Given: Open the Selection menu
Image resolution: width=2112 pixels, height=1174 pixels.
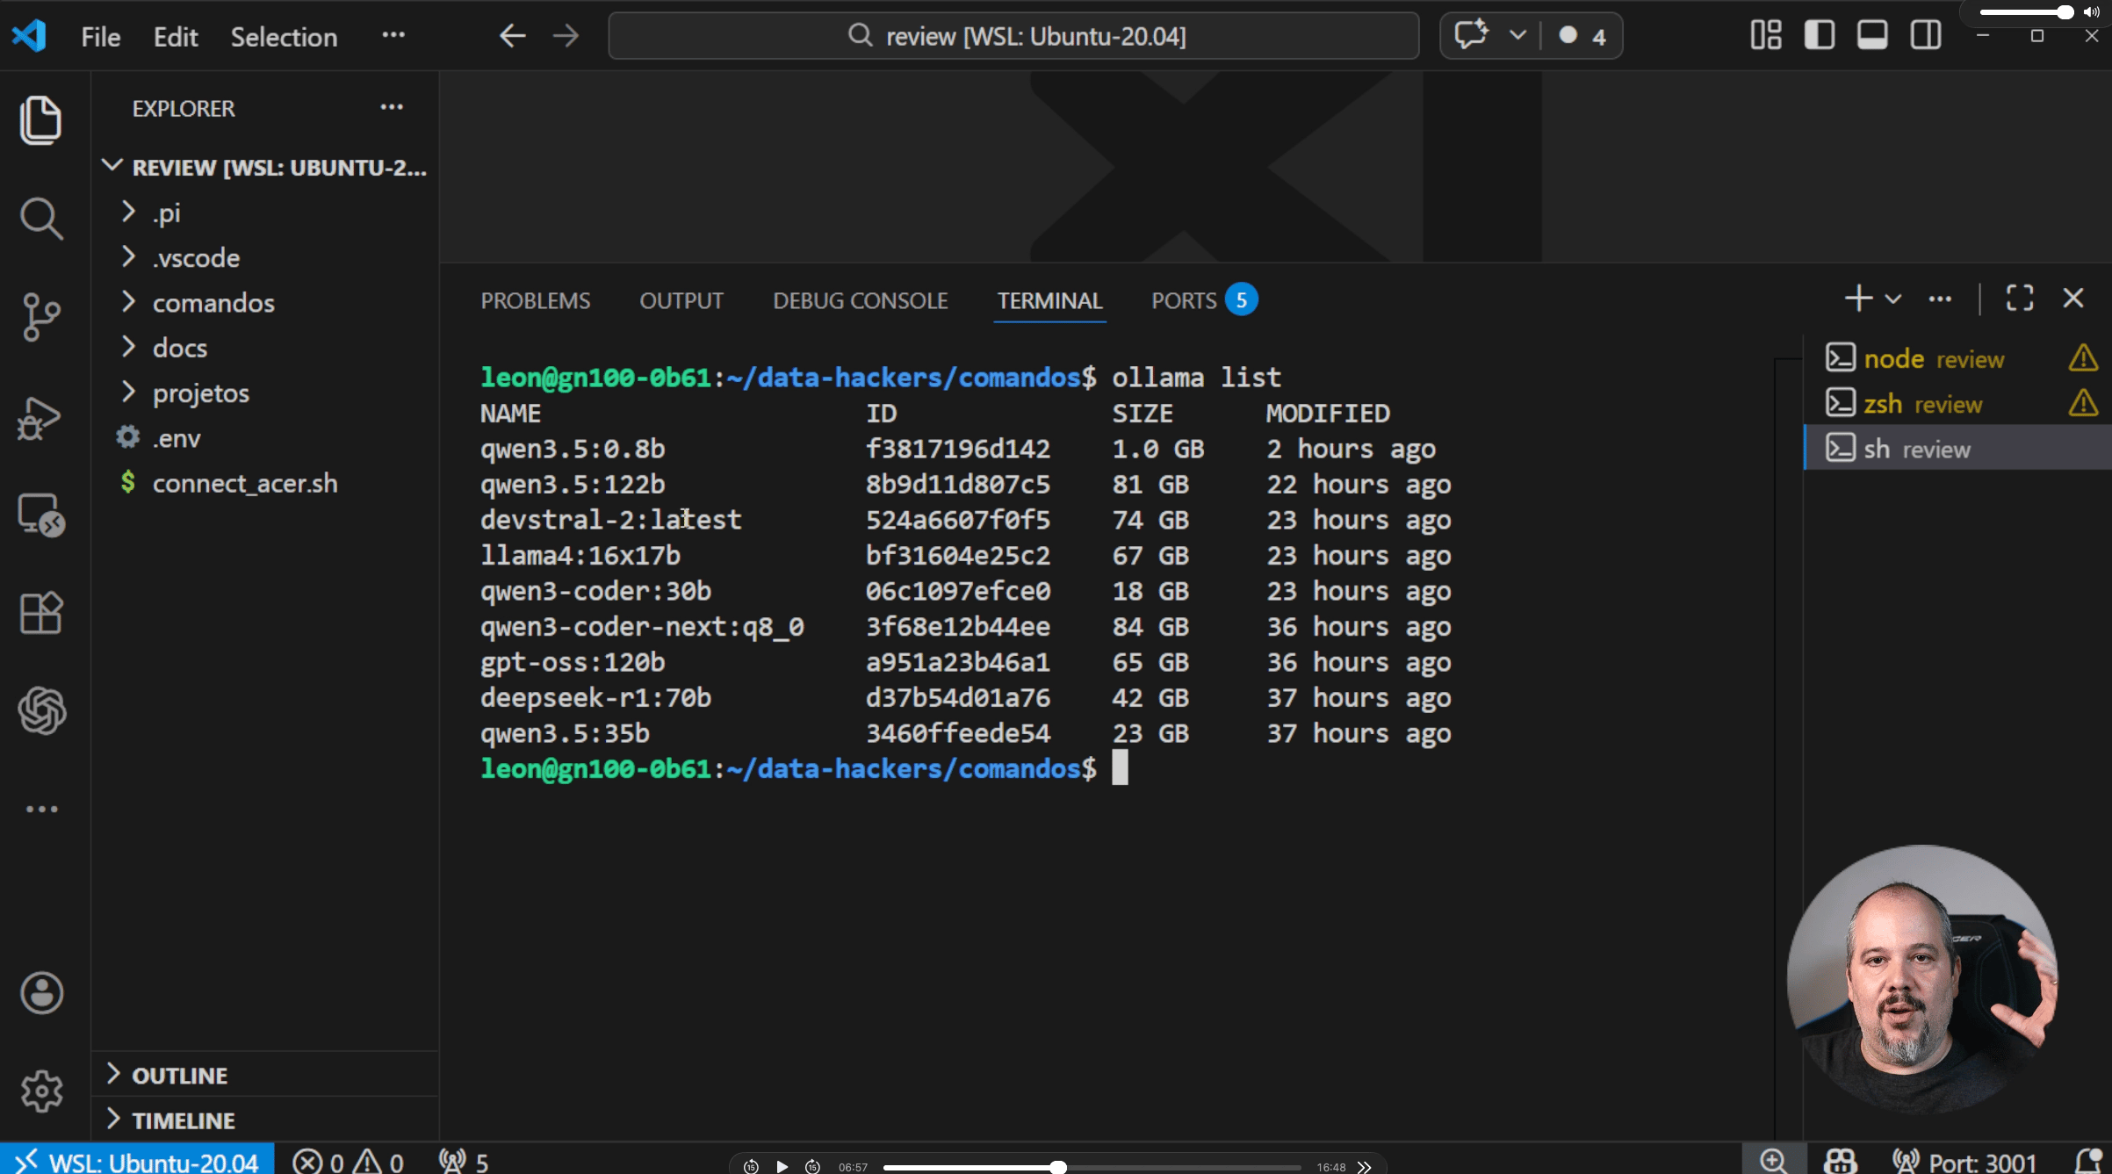Looking at the screenshot, I should pyautogui.click(x=284, y=37).
